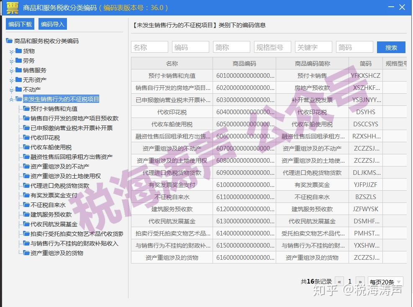Viewport: 413px width, 307px height.
Task: Select page number 1 in pager
Action: (350, 281)
